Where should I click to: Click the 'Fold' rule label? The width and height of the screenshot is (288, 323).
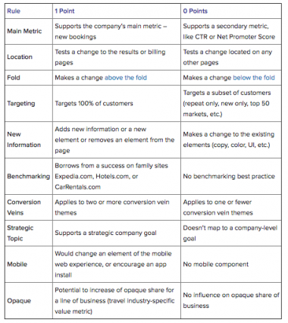tap(14, 77)
